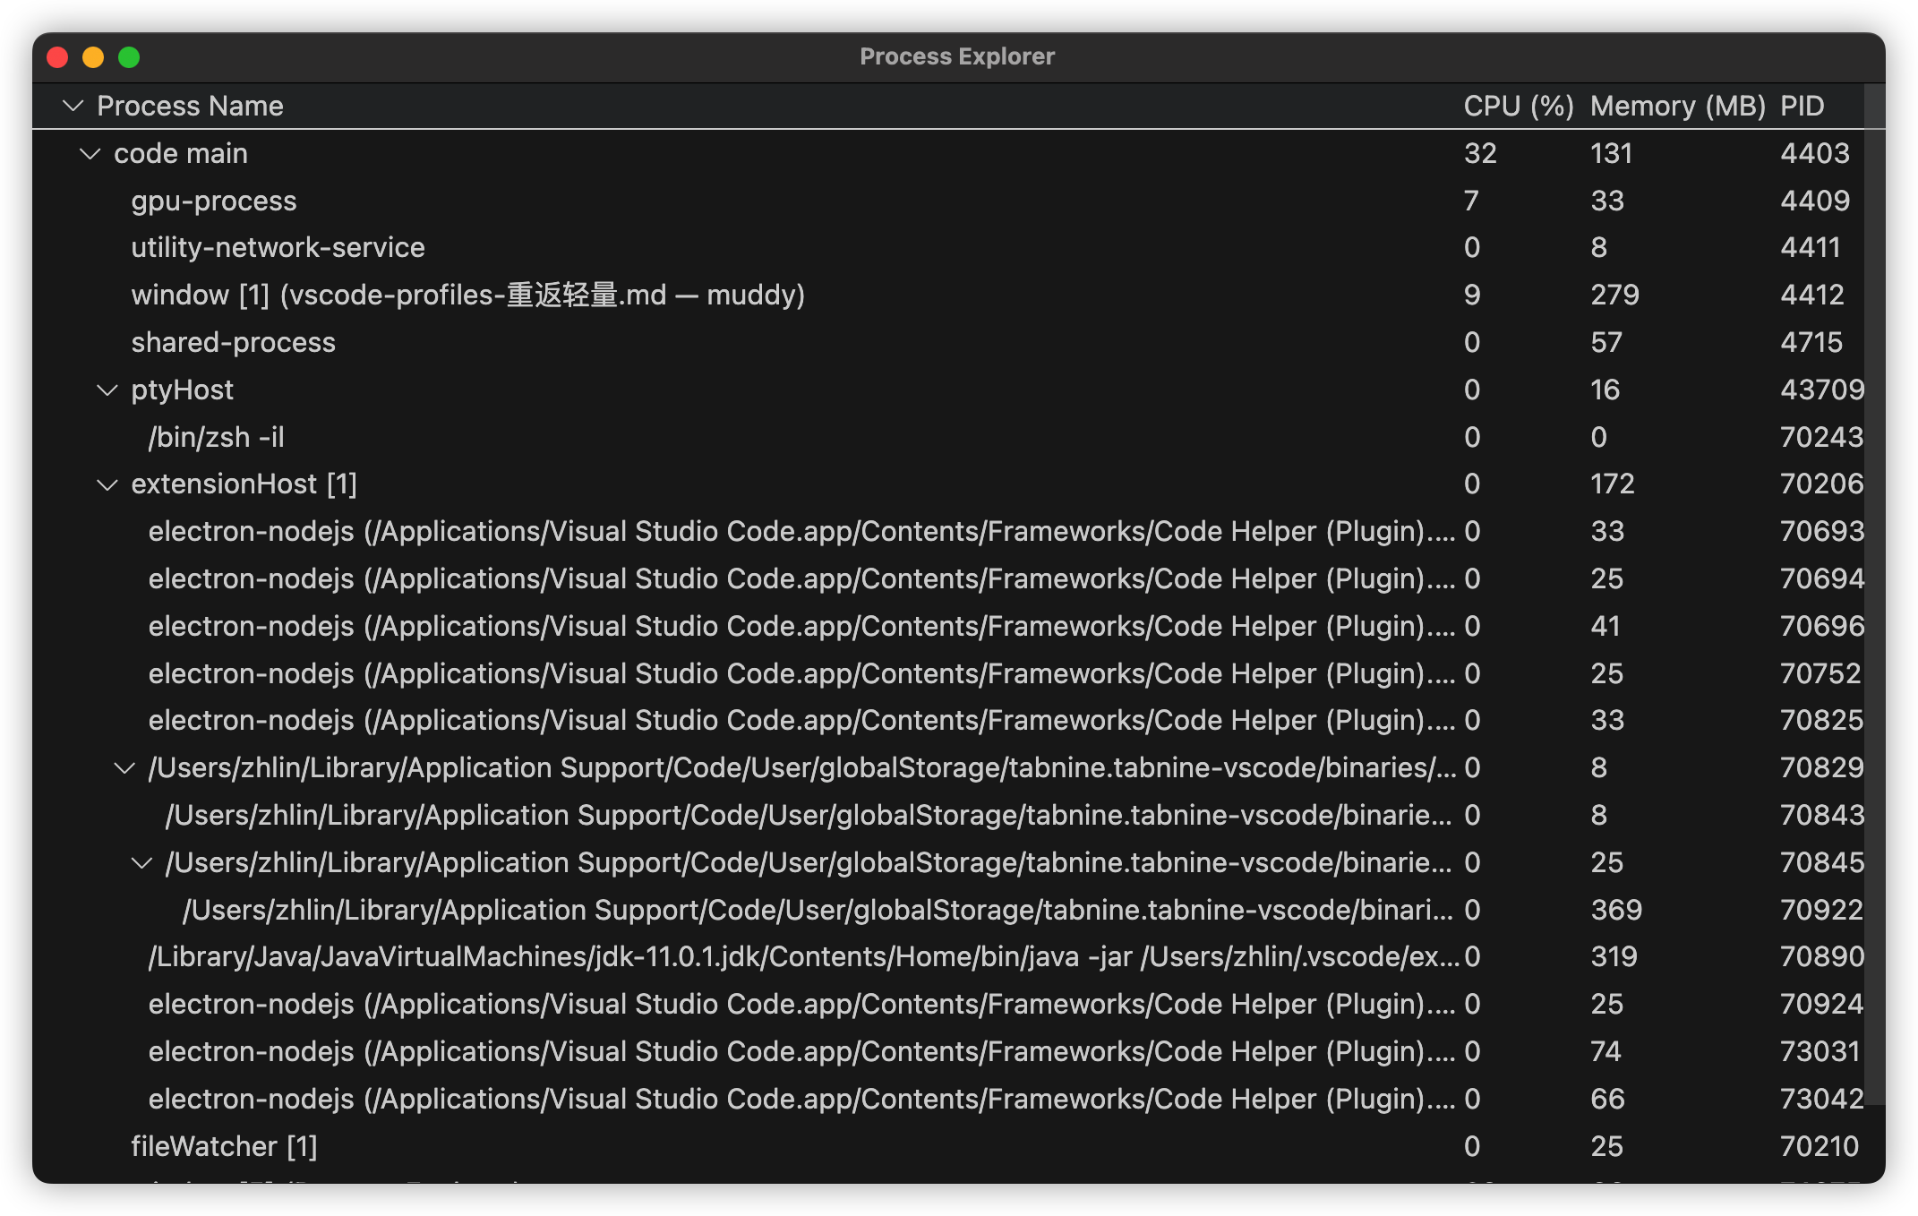Collapse tabnine process with PID 70829

point(124,768)
